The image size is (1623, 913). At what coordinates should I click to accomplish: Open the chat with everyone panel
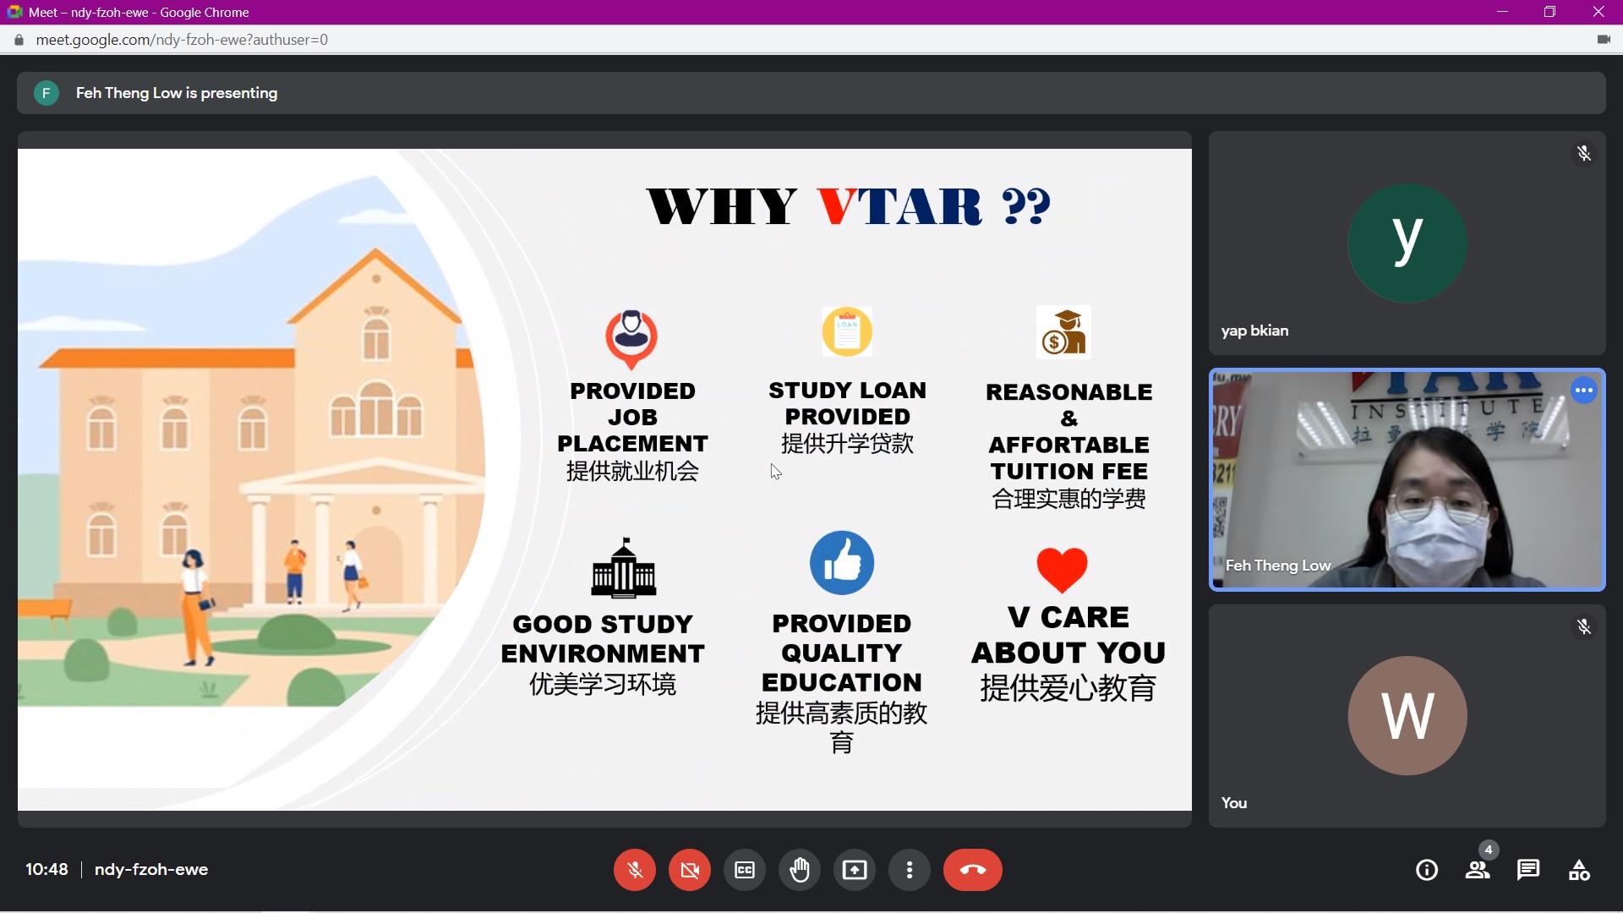click(1528, 870)
